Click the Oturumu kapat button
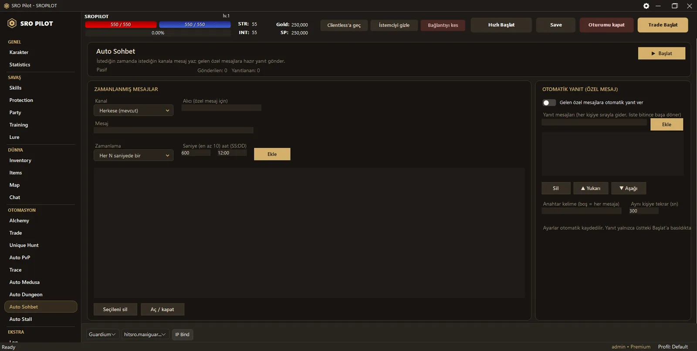Image resolution: width=697 pixels, height=351 pixels. click(x=606, y=25)
